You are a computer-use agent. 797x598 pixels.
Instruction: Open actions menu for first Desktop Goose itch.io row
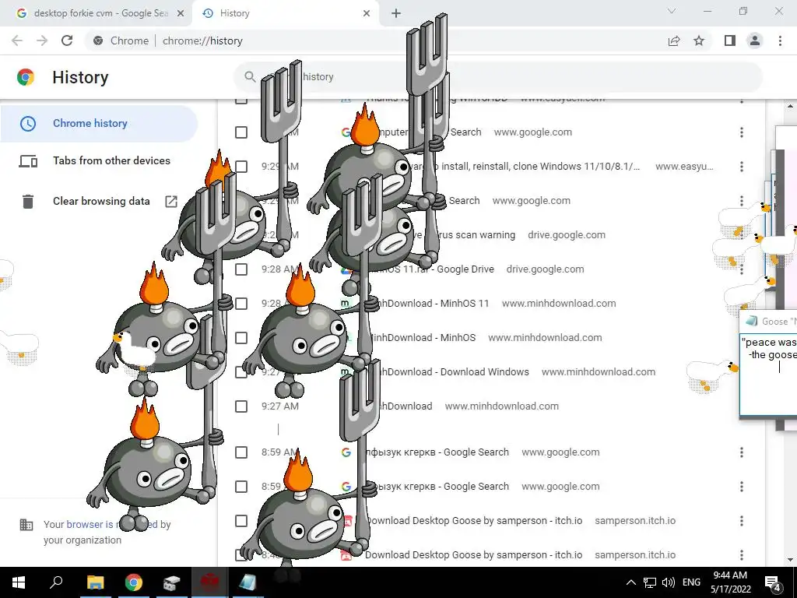(x=742, y=521)
